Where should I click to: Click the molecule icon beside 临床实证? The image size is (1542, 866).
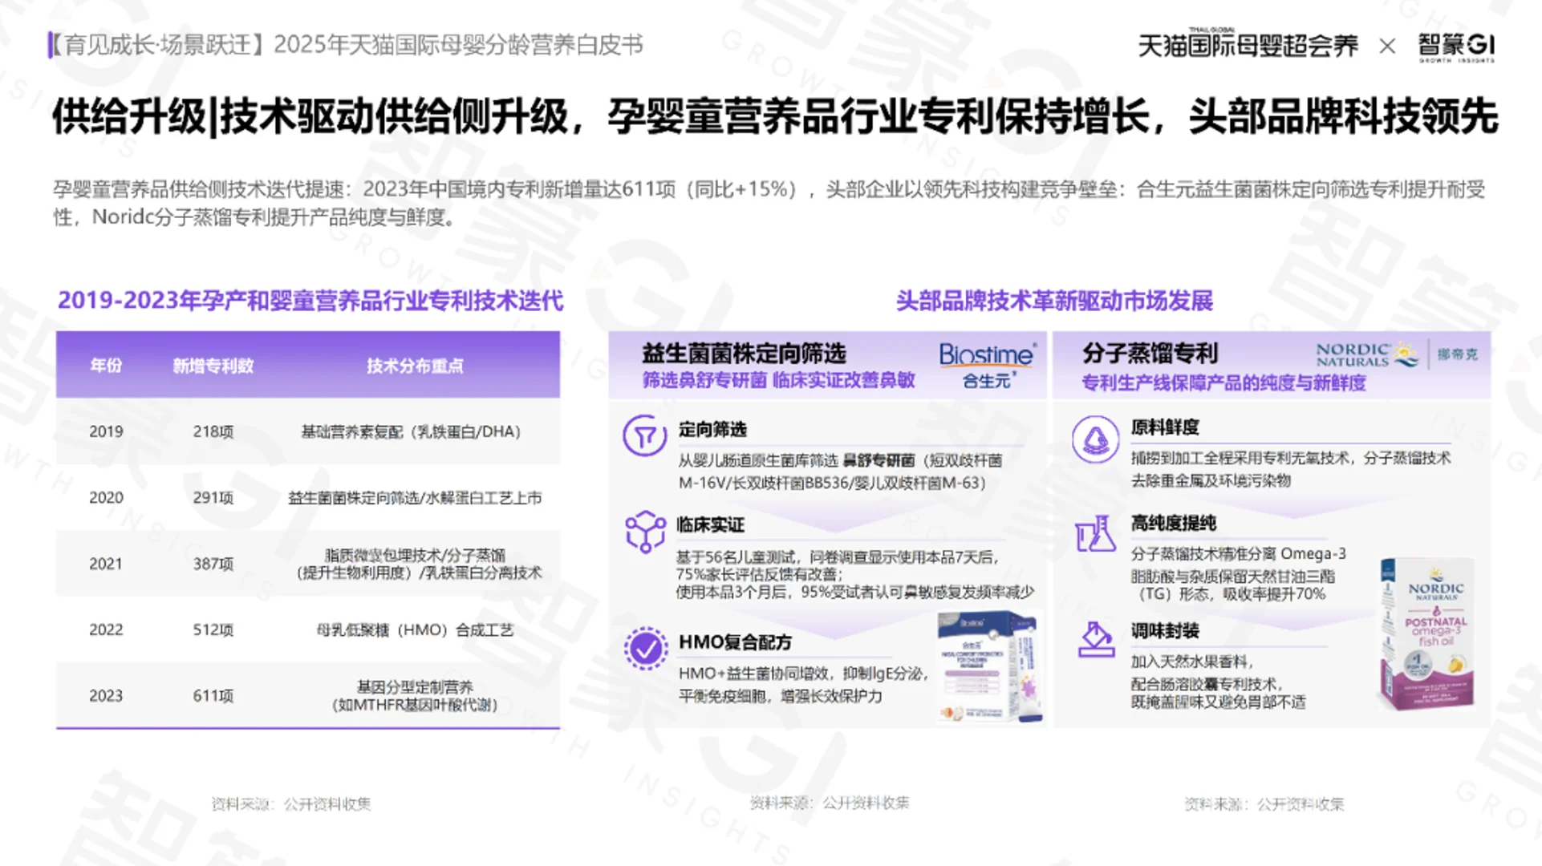645,532
